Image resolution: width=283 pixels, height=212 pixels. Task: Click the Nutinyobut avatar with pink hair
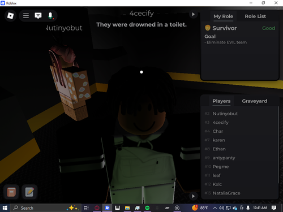(x=70, y=83)
